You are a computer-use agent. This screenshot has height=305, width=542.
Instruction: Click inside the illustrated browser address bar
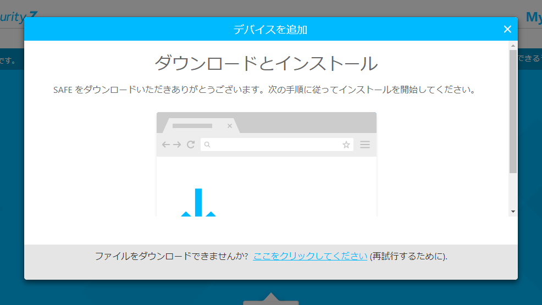275,145
